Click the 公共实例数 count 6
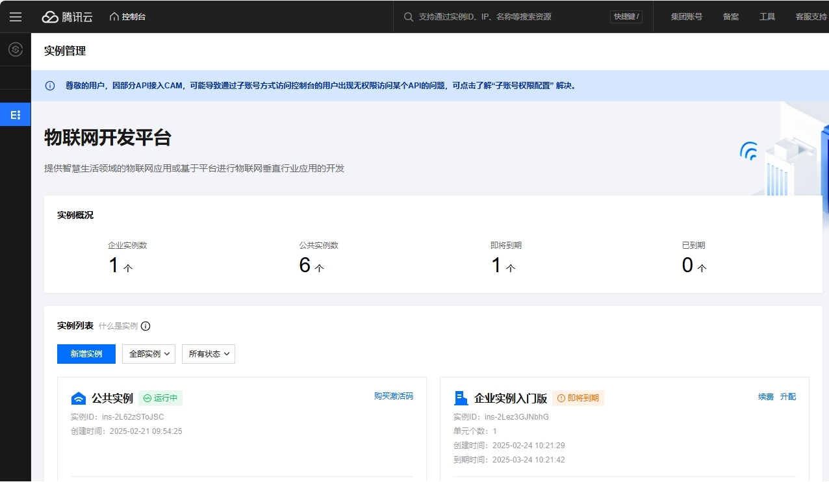 305,265
